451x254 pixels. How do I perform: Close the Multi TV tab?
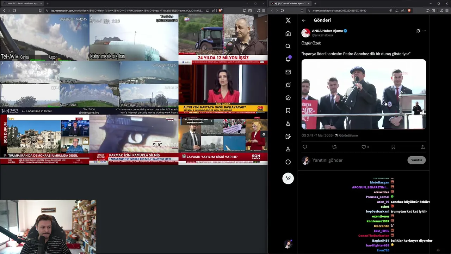coord(41,4)
